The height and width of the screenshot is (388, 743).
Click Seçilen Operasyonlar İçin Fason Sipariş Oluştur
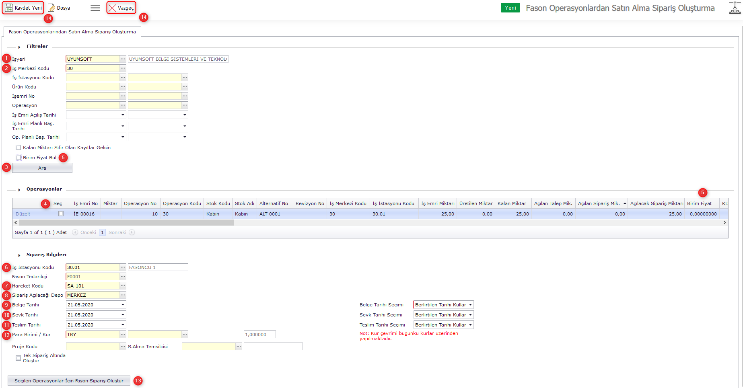(x=69, y=381)
